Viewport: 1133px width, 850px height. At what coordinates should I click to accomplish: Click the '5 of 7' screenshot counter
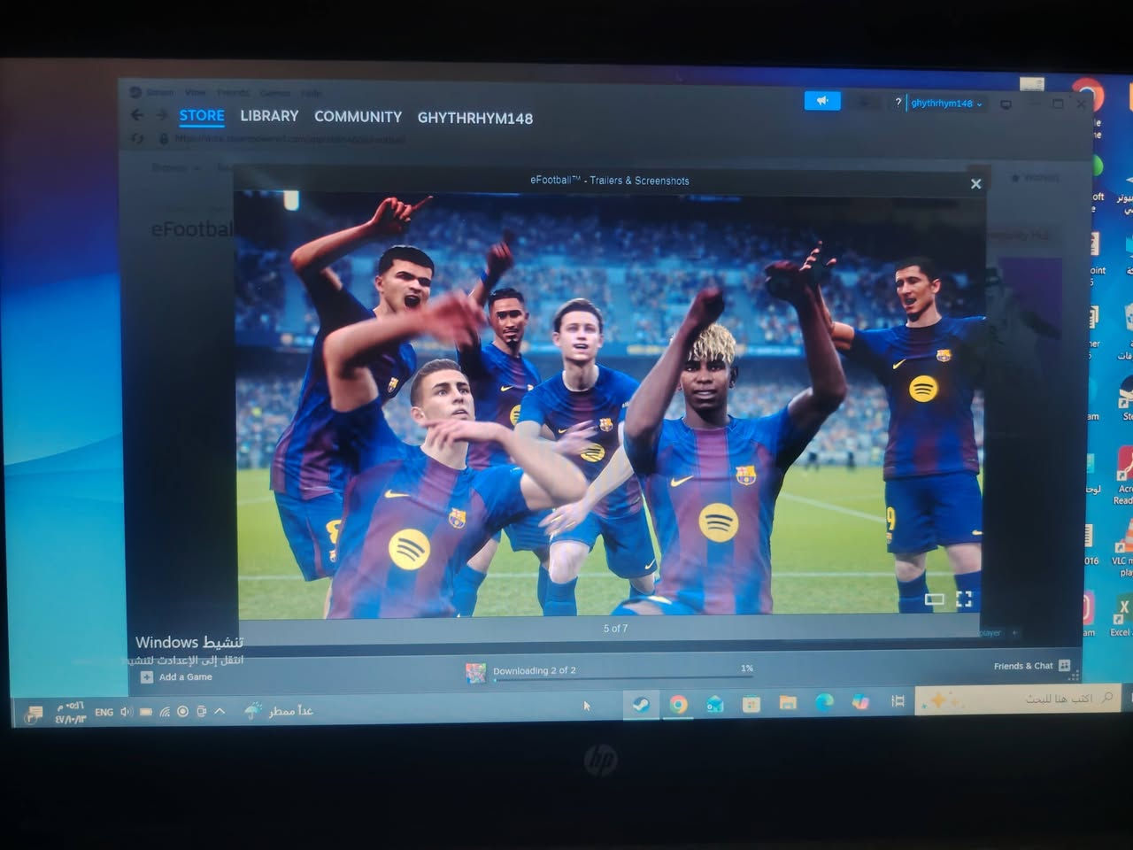point(615,629)
